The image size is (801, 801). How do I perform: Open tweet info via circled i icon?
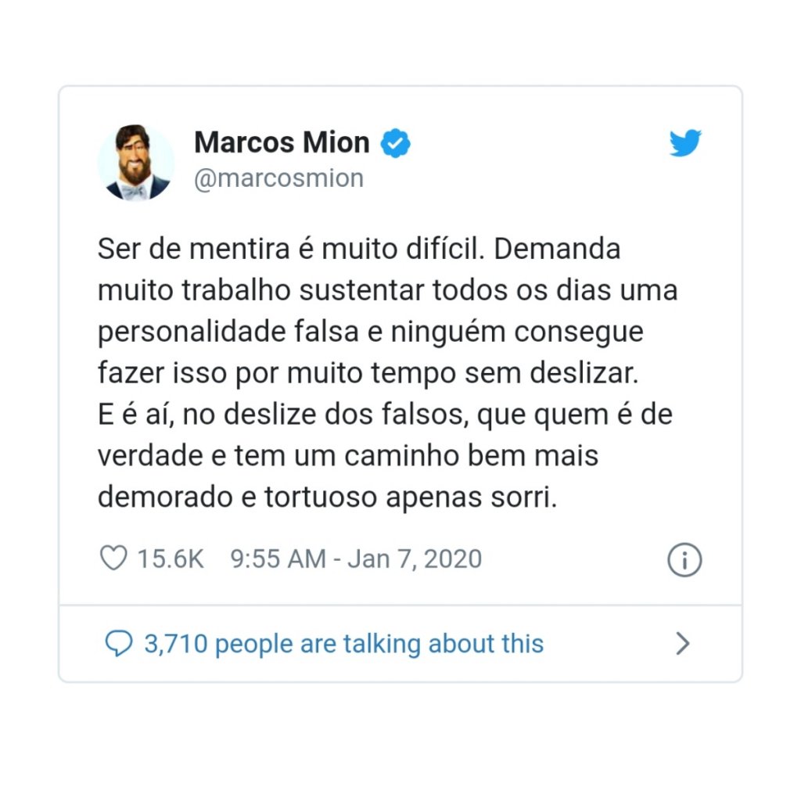[684, 560]
